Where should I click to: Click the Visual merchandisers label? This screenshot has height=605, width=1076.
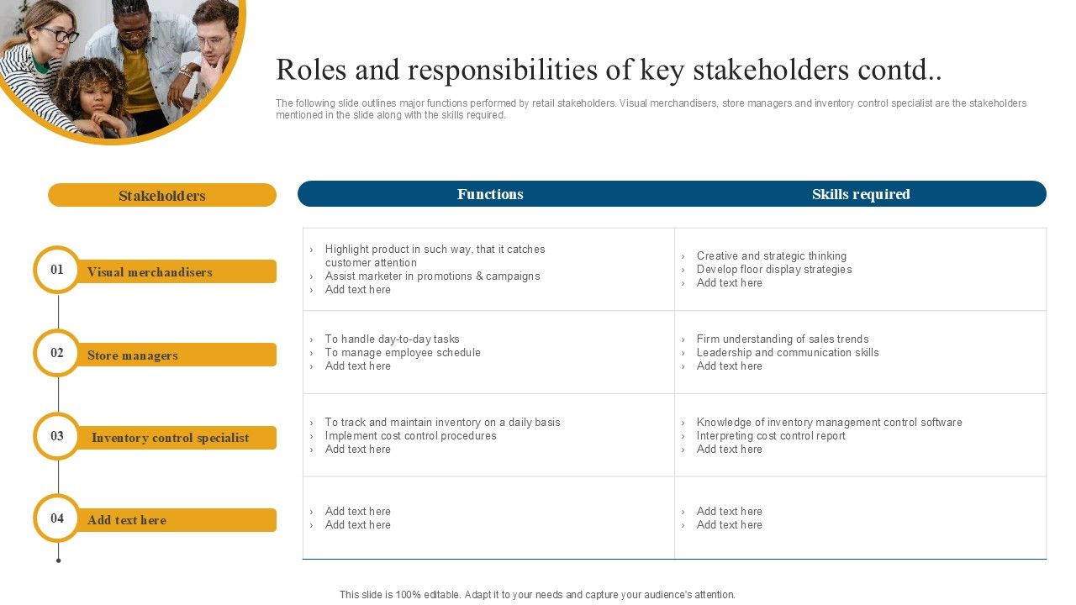(150, 272)
